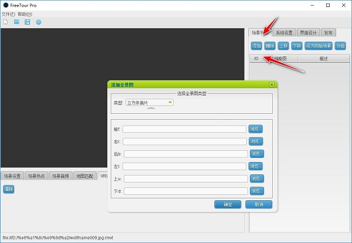
Task: Click the ID column header
Action: click(256, 59)
